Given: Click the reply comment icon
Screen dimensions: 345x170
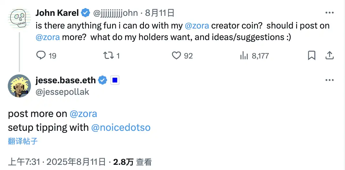Looking at the screenshot, I should [x=41, y=55].
